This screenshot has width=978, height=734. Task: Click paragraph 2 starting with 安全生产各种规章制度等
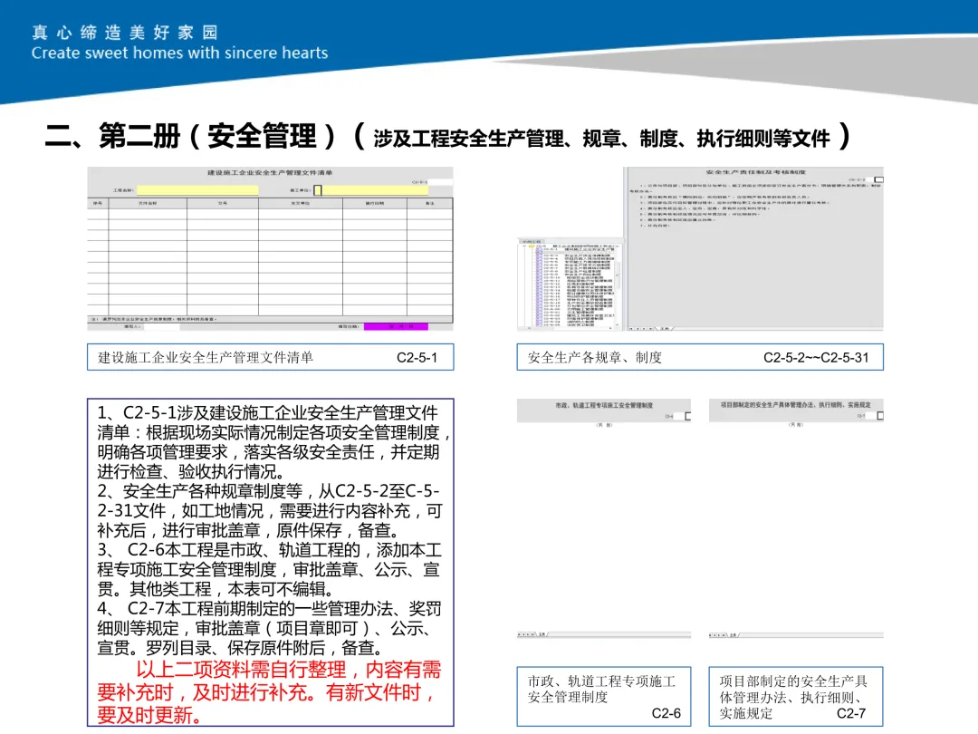point(270,510)
